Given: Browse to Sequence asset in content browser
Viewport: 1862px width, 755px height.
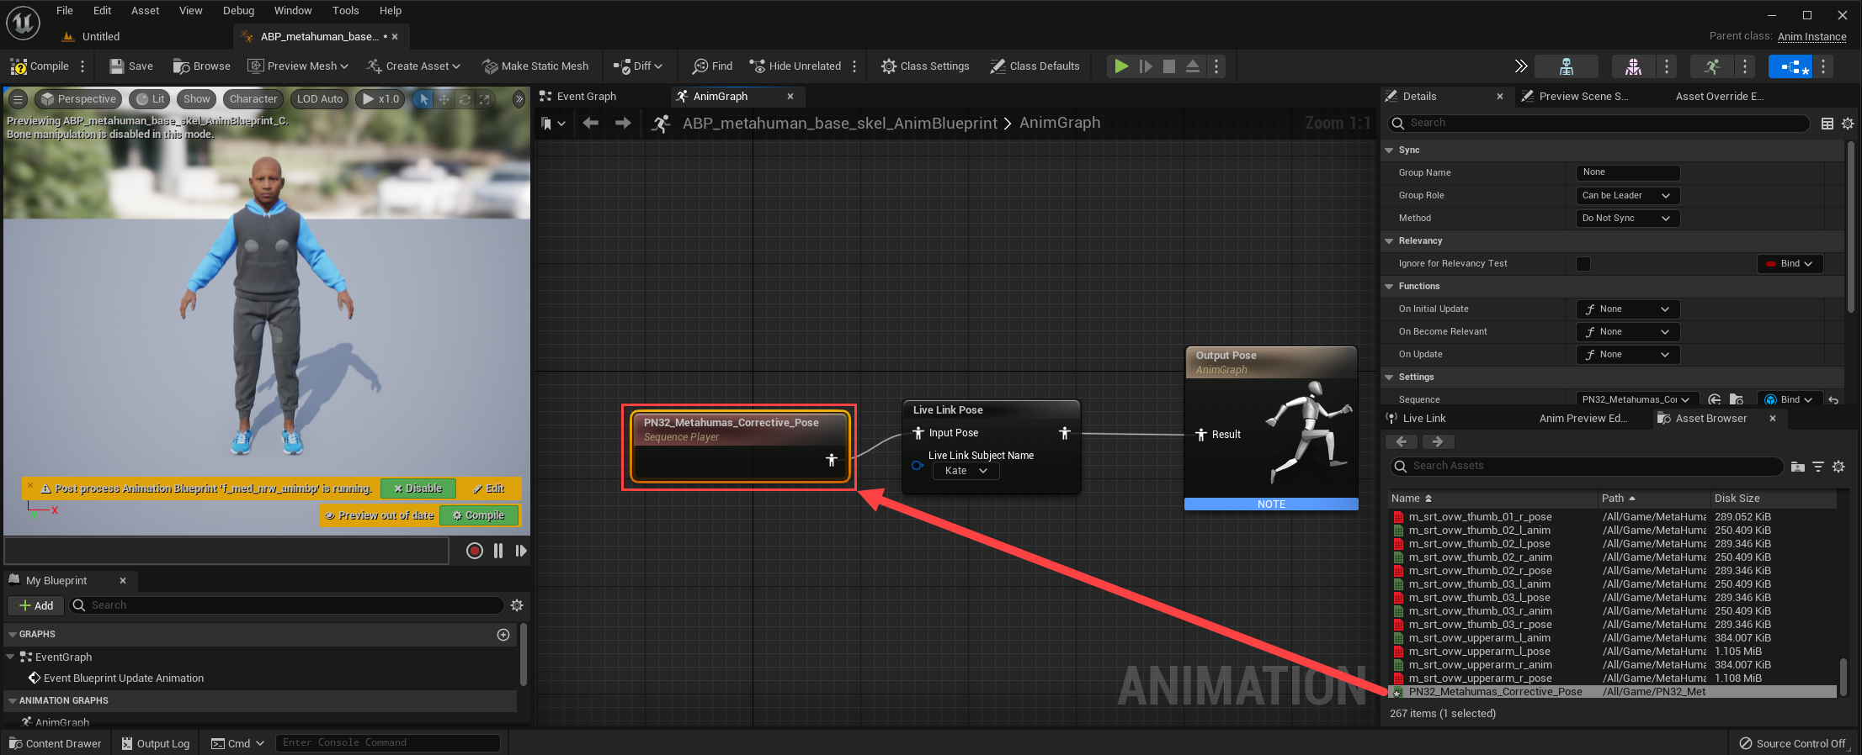Looking at the screenshot, I should pyautogui.click(x=1736, y=399).
